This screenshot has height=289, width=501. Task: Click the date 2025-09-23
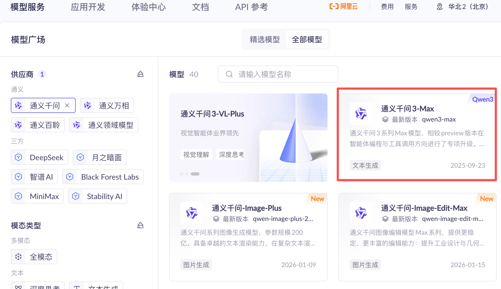coord(468,165)
